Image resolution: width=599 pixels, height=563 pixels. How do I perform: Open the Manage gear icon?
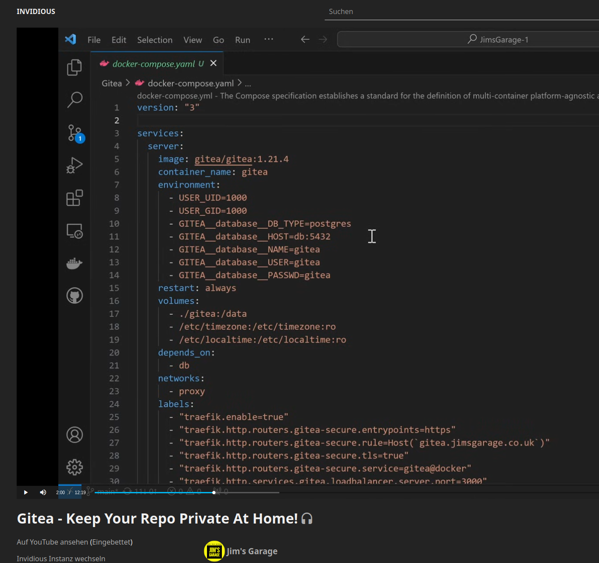coord(75,467)
